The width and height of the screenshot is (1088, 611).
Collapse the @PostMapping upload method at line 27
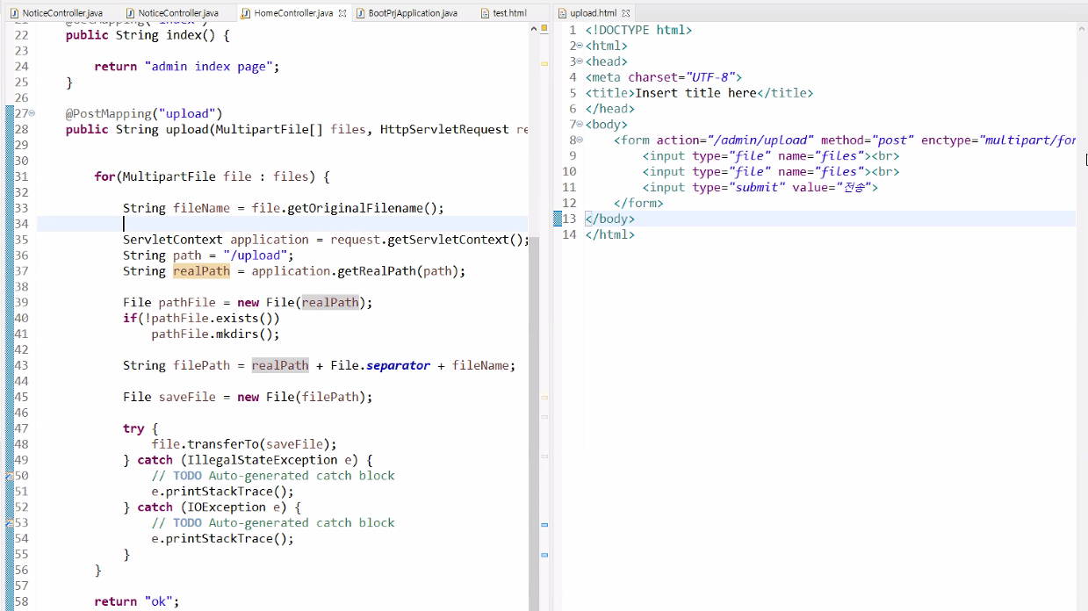(x=32, y=113)
